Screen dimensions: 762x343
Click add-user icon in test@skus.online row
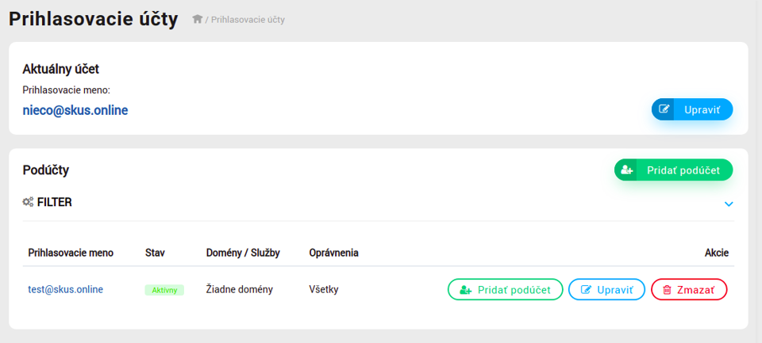pos(466,290)
